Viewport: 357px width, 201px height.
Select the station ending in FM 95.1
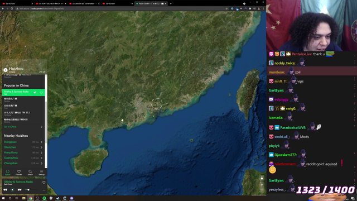[x=23, y=113]
